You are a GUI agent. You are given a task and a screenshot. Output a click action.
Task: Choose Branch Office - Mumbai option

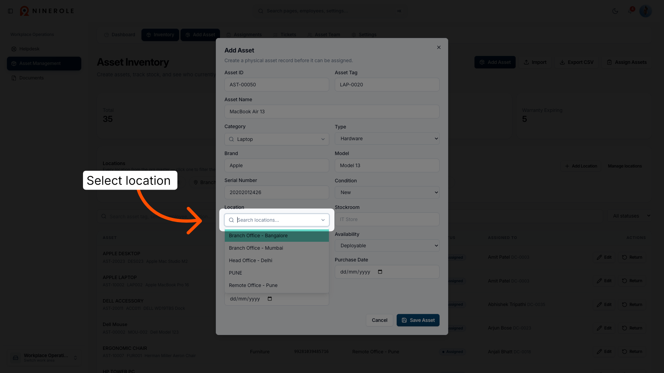point(277,248)
